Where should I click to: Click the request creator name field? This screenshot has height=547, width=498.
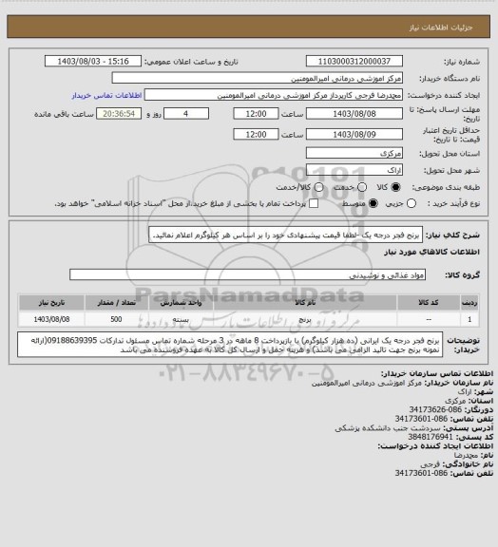coord(274,95)
